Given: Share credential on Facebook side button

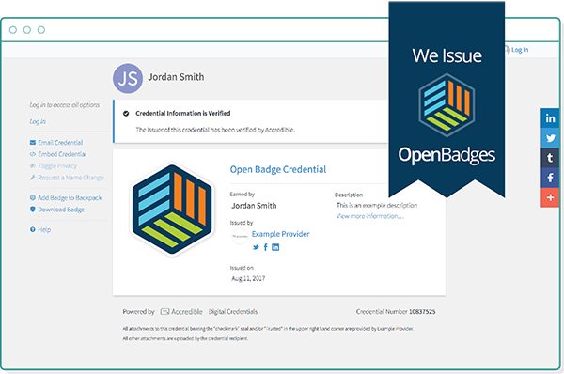Looking at the screenshot, I should [550, 178].
